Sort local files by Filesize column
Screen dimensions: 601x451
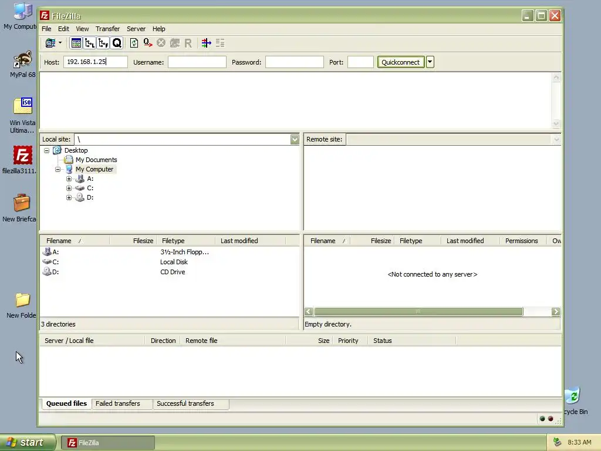pos(133,241)
